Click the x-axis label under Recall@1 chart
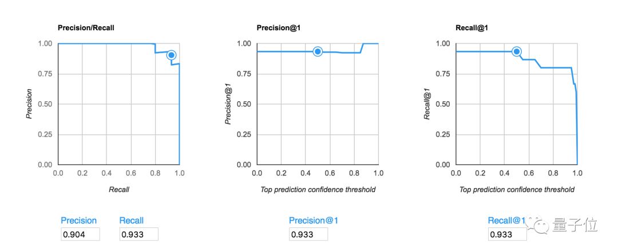 pyautogui.click(x=516, y=189)
